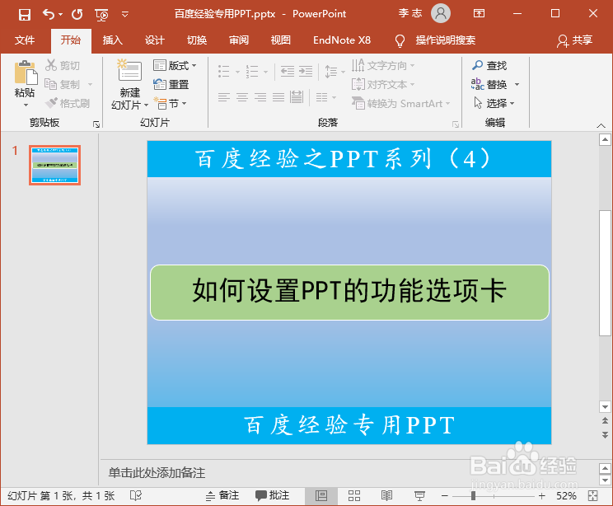Screen dimensions: 613x506
Task: Click the footer text 百度经验专用PPT
Action: click(x=349, y=425)
